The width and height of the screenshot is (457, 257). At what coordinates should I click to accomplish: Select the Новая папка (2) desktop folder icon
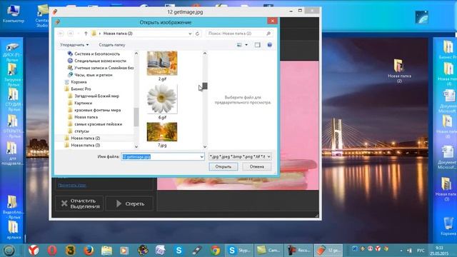point(399,71)
